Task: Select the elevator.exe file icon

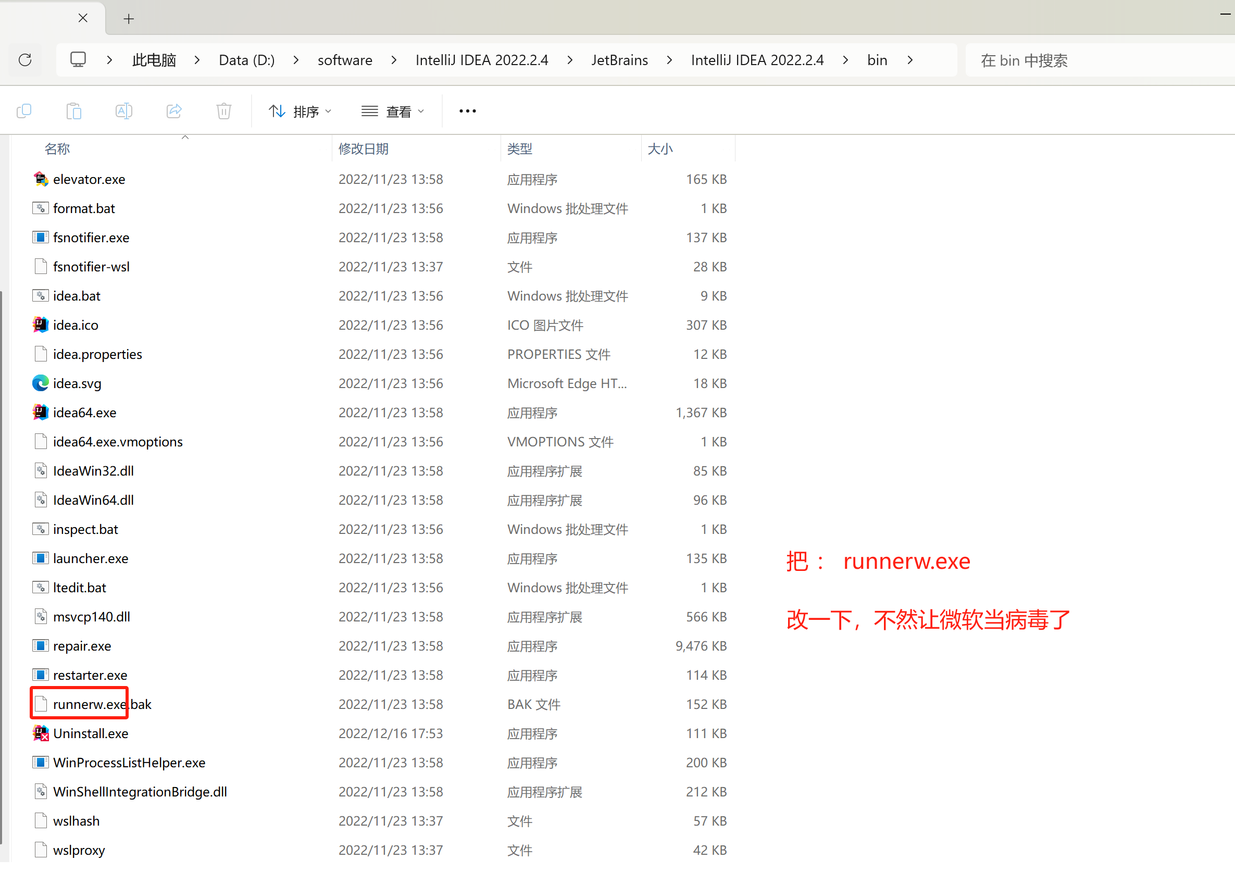Action: click(x=41, y=179)
